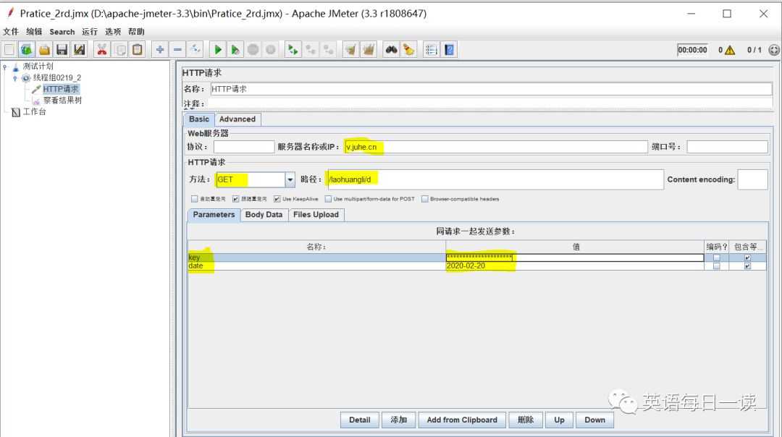Enable Use multipart/form-data for POST
This screenshot has height=437, width=782.
pyautogui.click(x=328, y=199)
